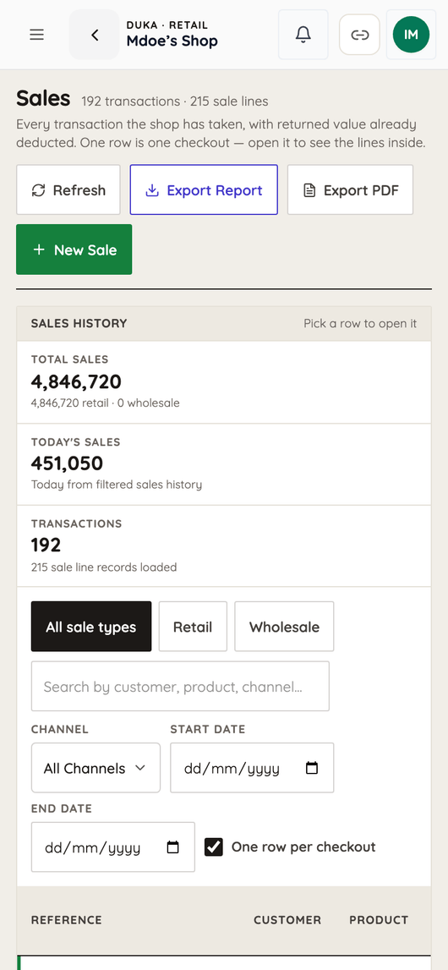Click 'Pick a row to open it' hint
The width and height of the screenshot is (448, 970).
360,324
